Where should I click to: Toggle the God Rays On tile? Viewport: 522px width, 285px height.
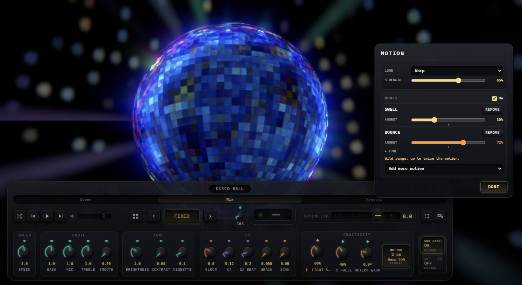coord(433,245)
